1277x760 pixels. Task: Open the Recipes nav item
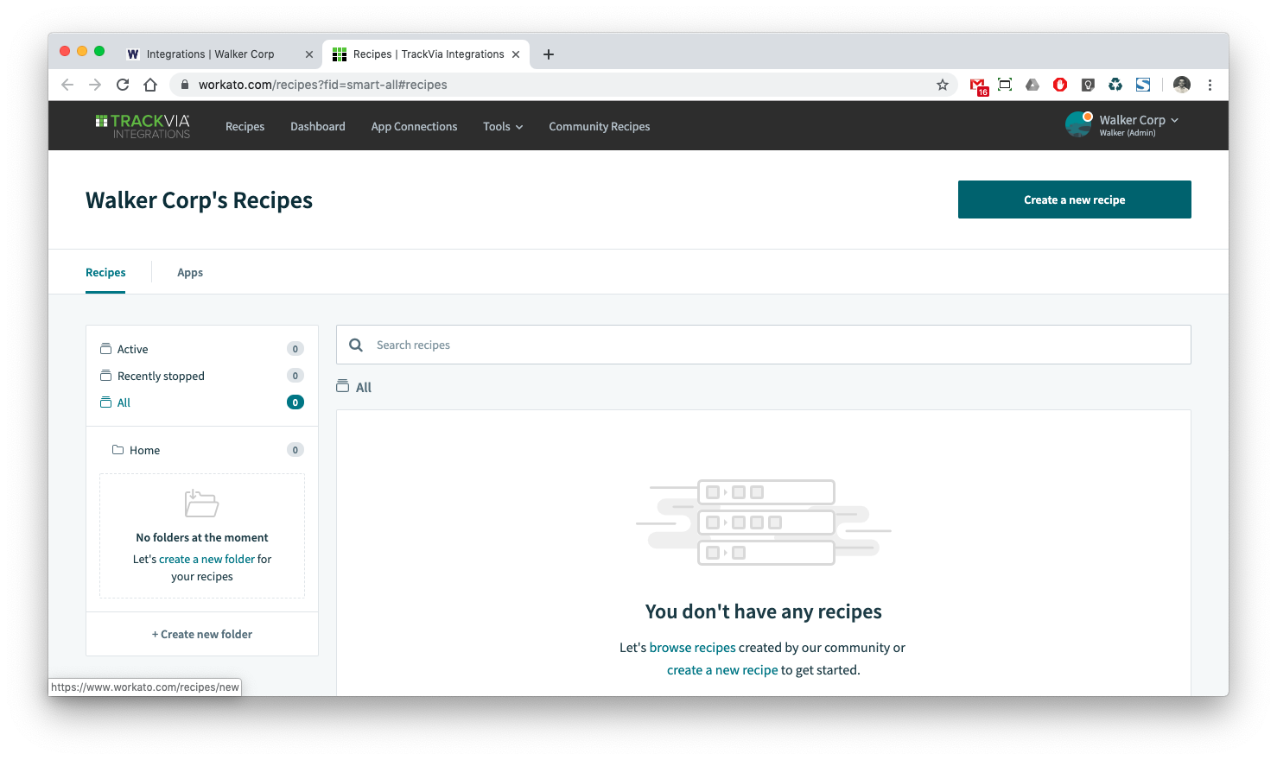pos(245,126)
